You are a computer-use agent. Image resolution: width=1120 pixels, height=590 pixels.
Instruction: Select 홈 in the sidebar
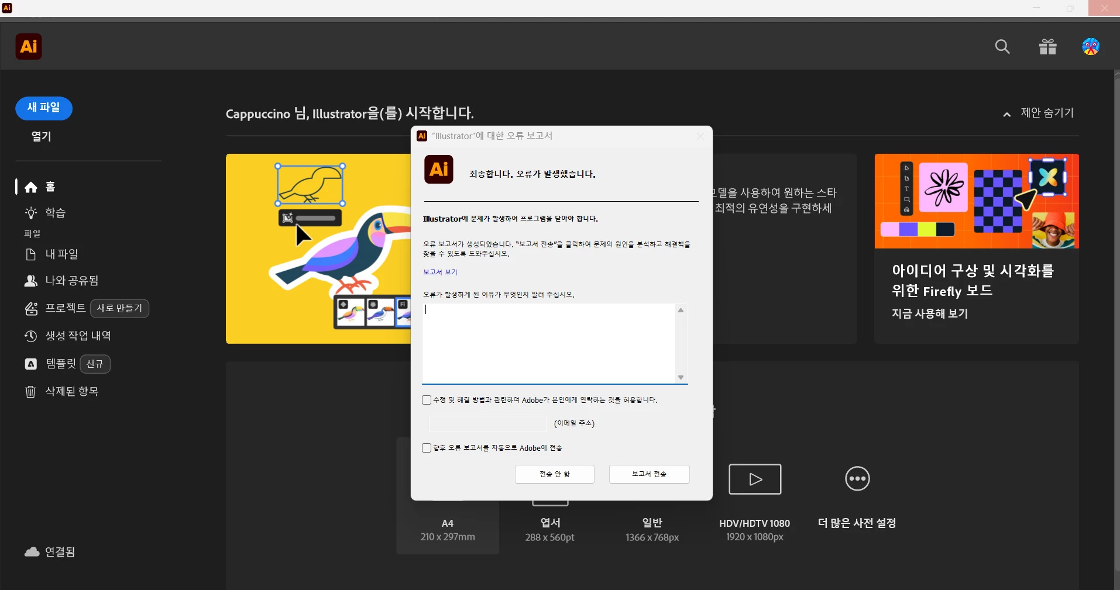(50, 187)
